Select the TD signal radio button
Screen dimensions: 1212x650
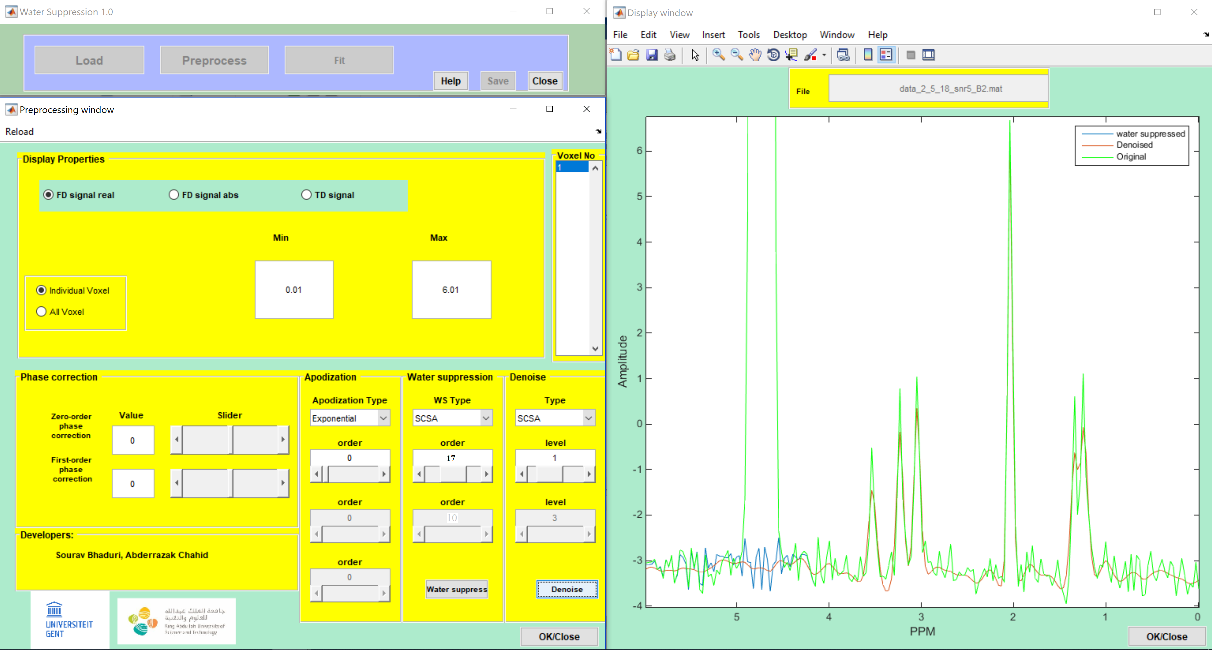click(x=306, y=195)
